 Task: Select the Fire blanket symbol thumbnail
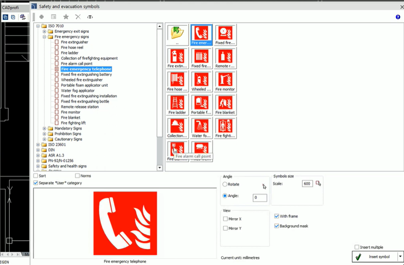(x=225, y=105)
